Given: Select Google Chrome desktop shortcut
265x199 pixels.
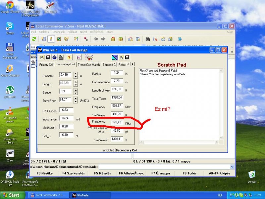Looking at the screenshot, I should coord(10,7).
